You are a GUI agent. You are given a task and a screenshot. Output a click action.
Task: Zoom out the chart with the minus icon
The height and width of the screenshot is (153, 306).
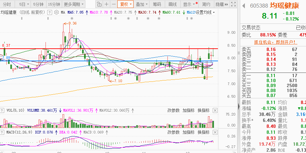(x=114, y=4)
